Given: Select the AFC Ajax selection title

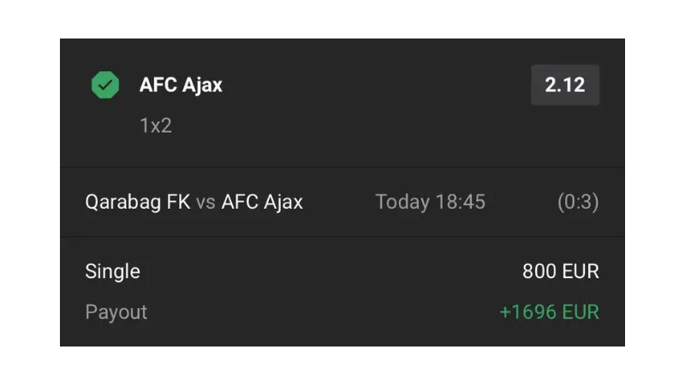Looking at the screenshot, I should (181, 85).
